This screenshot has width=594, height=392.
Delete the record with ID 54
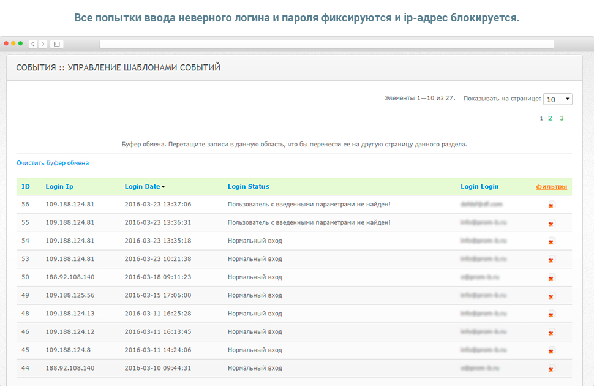click(x=551, y=241)
